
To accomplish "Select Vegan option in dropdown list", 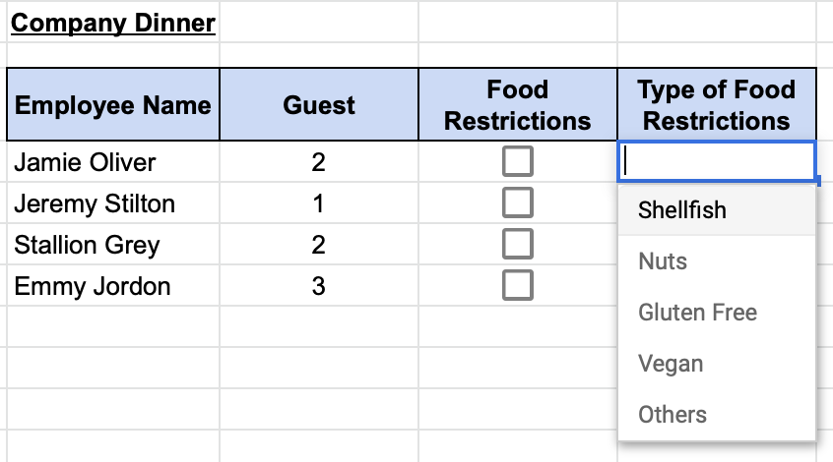I will point(671,364).
